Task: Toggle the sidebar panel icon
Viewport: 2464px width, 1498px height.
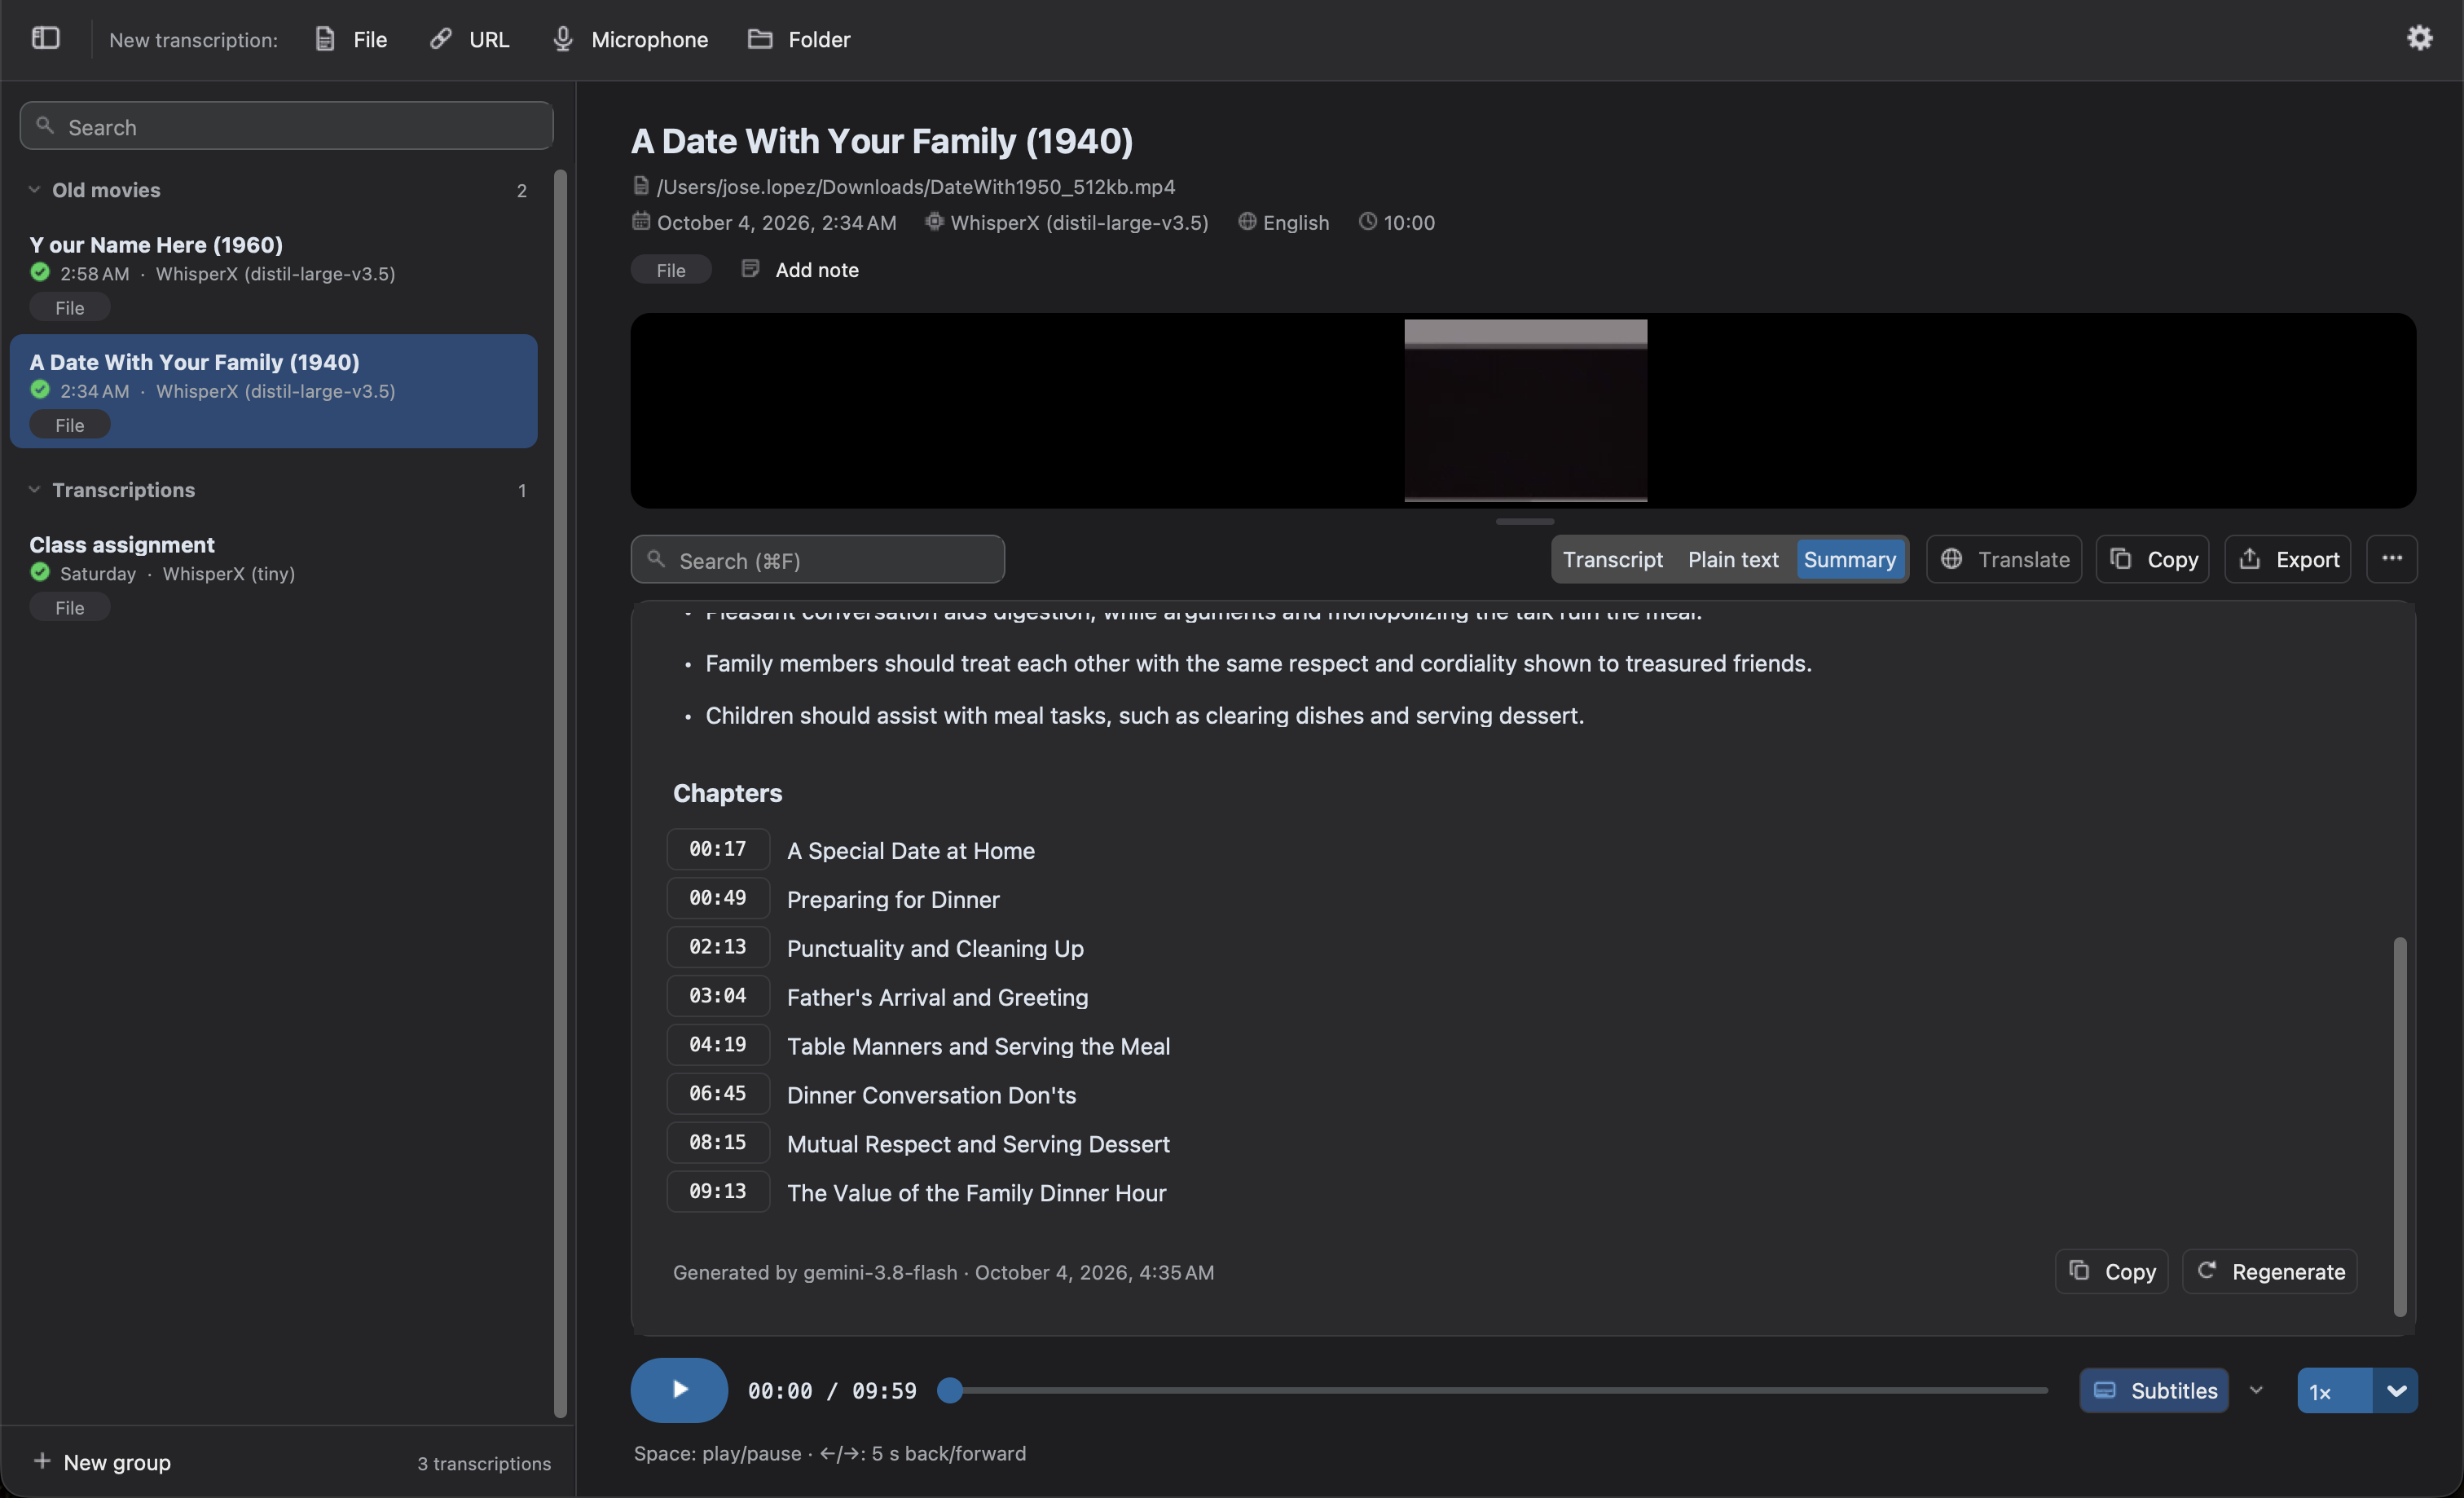Action: tap(46, 39)
